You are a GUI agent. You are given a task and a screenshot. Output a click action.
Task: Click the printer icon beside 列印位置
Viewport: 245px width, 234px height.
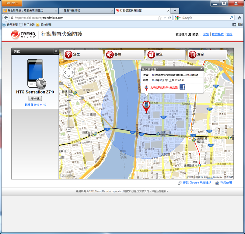point(217,183)
